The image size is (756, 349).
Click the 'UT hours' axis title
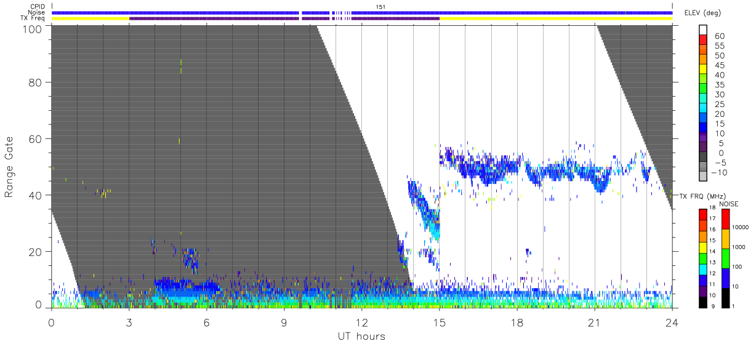pos(361,336)
